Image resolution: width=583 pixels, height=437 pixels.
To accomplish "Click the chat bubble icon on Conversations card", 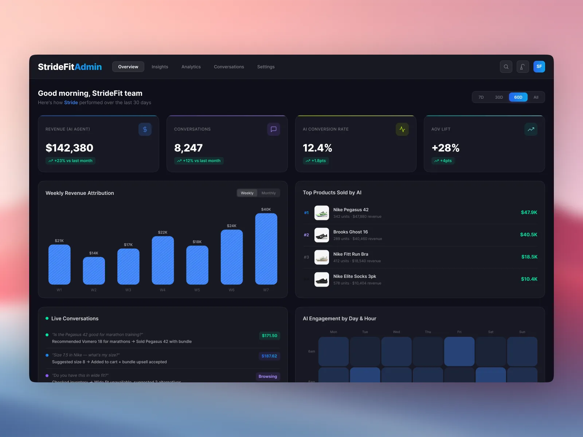I will point(274,129).
